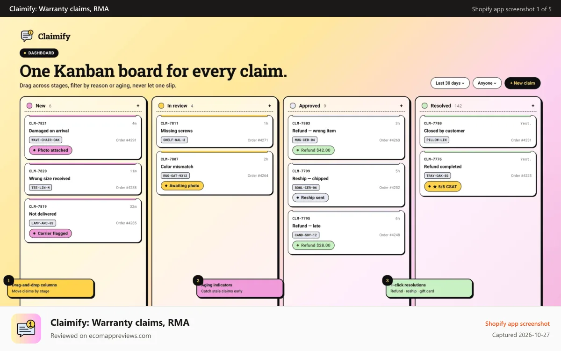The height and width of the screenshot is (351, 561).
Task: Select the SHELF-WAL-3 SKU label
Action: [174, 140]
